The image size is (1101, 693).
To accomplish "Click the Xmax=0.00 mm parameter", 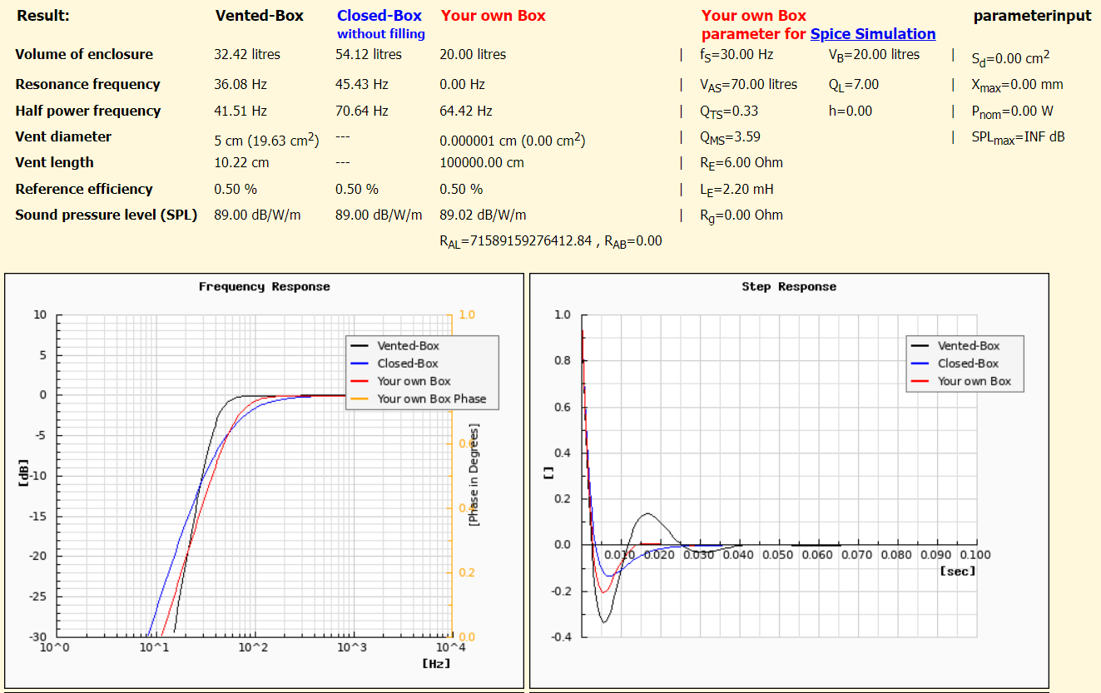I will pos(1018,85).
